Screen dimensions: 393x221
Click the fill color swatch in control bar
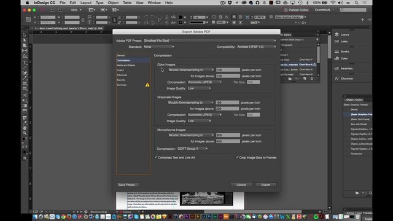(x=181, y=17)
